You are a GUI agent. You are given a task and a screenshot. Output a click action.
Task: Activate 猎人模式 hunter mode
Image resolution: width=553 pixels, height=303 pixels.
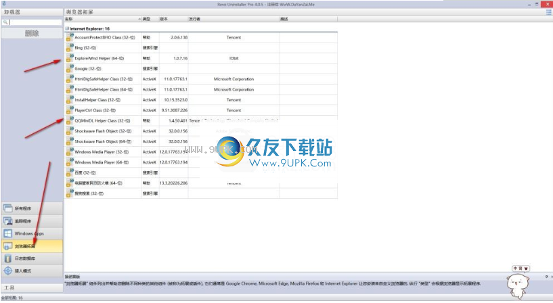tap(32, 271)
